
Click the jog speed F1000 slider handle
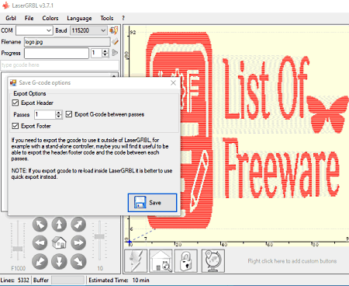point(18,249)
